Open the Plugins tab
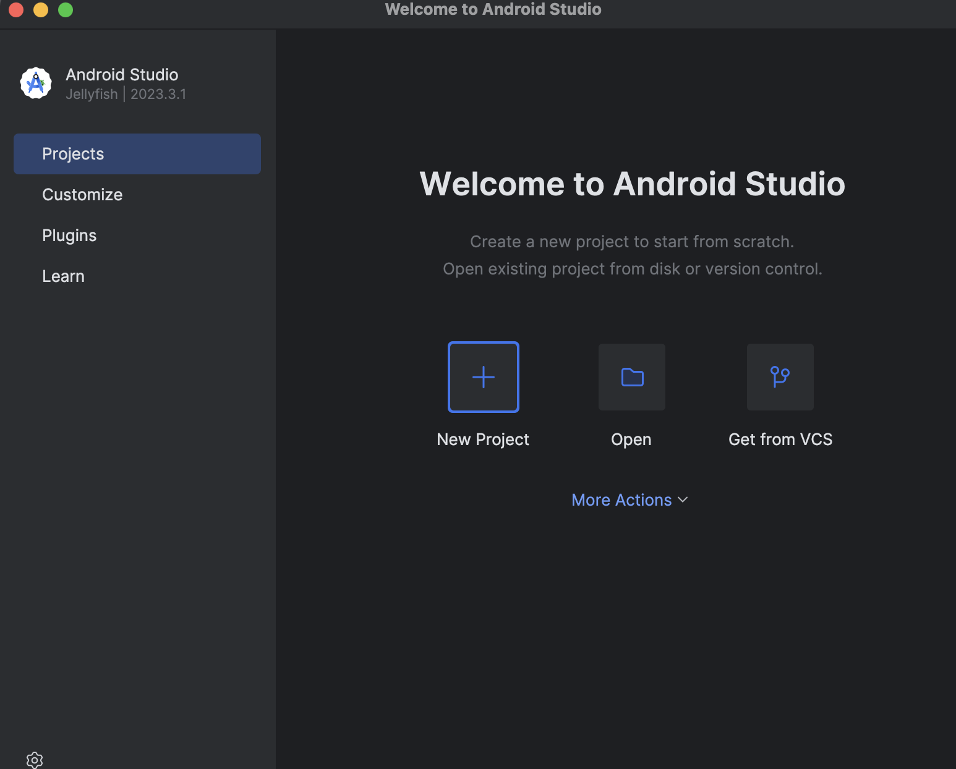The height and width of the screenshot is (769, 956). point(137,236)
